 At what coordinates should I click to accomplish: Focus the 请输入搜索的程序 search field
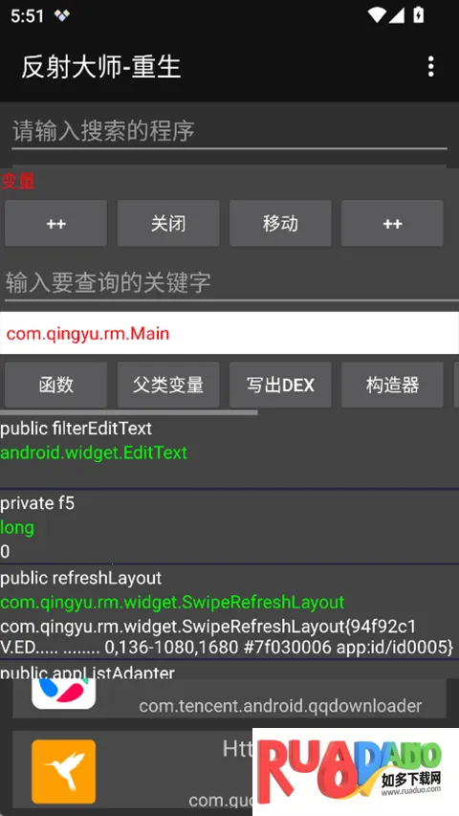click(229, 131)
